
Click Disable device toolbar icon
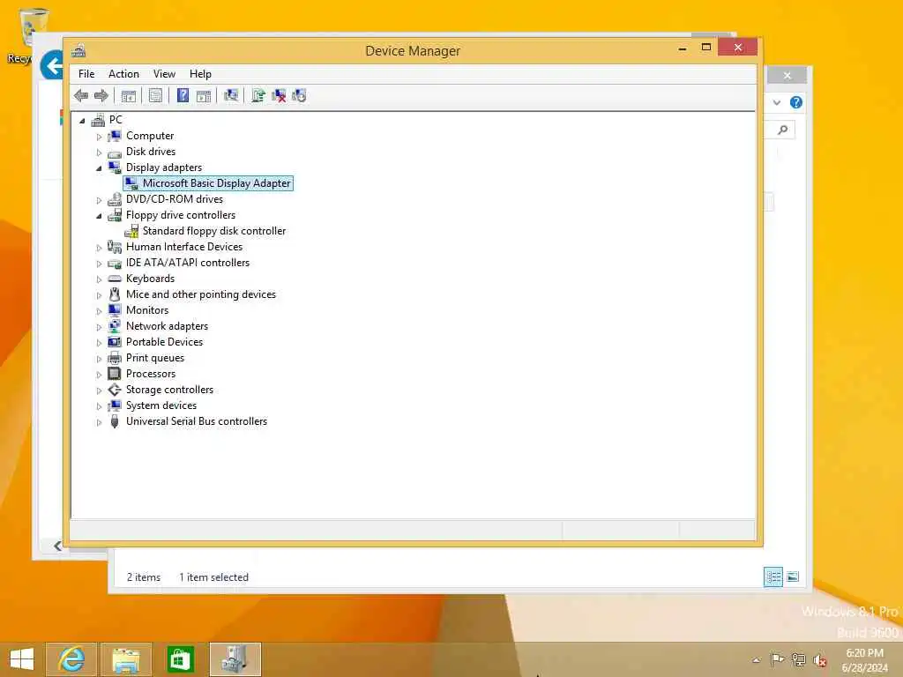[299, 95]
